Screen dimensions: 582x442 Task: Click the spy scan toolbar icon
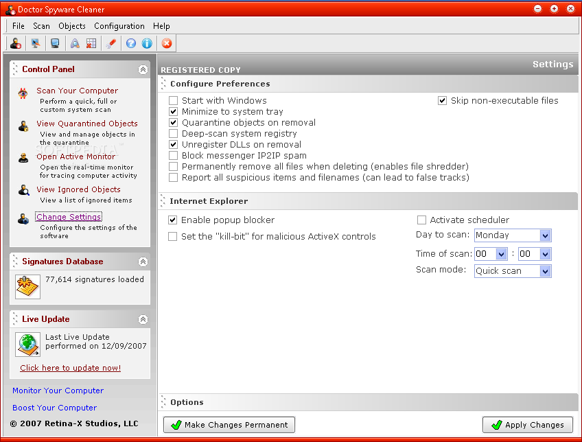pos(16,43)
